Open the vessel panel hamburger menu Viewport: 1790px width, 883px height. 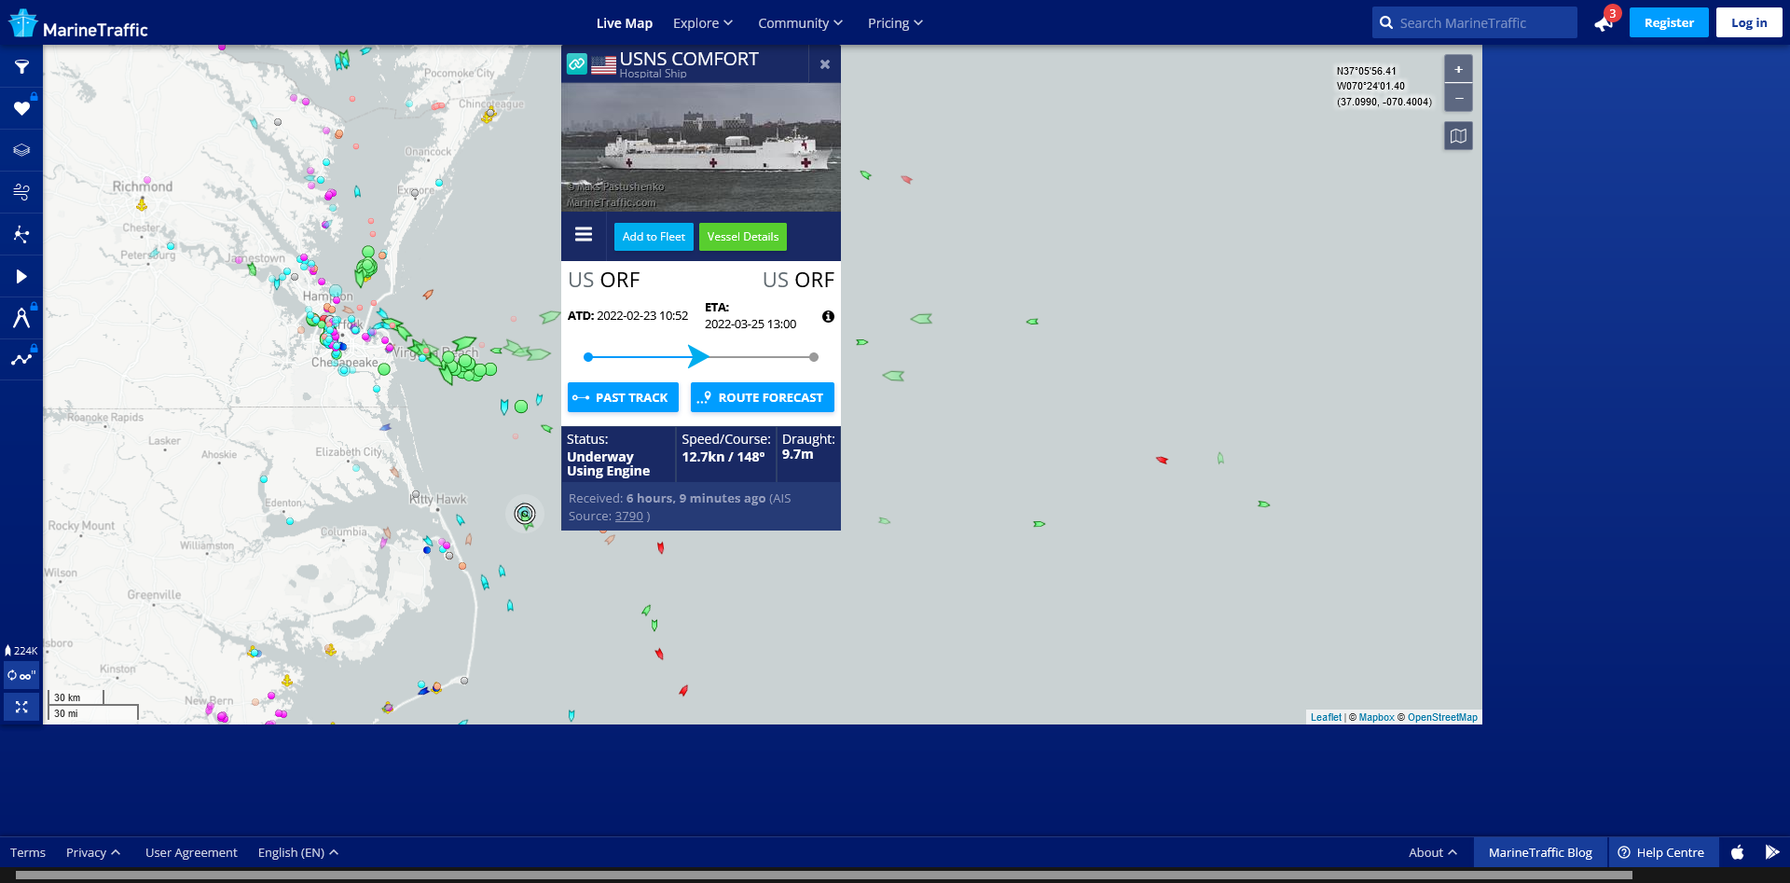[584, 235]
